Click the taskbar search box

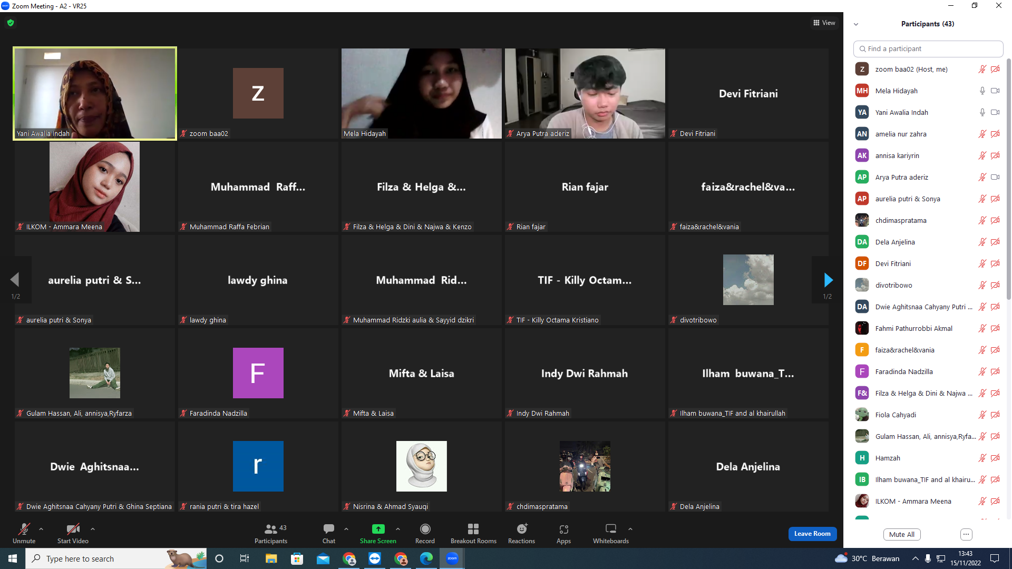(116, 558)
